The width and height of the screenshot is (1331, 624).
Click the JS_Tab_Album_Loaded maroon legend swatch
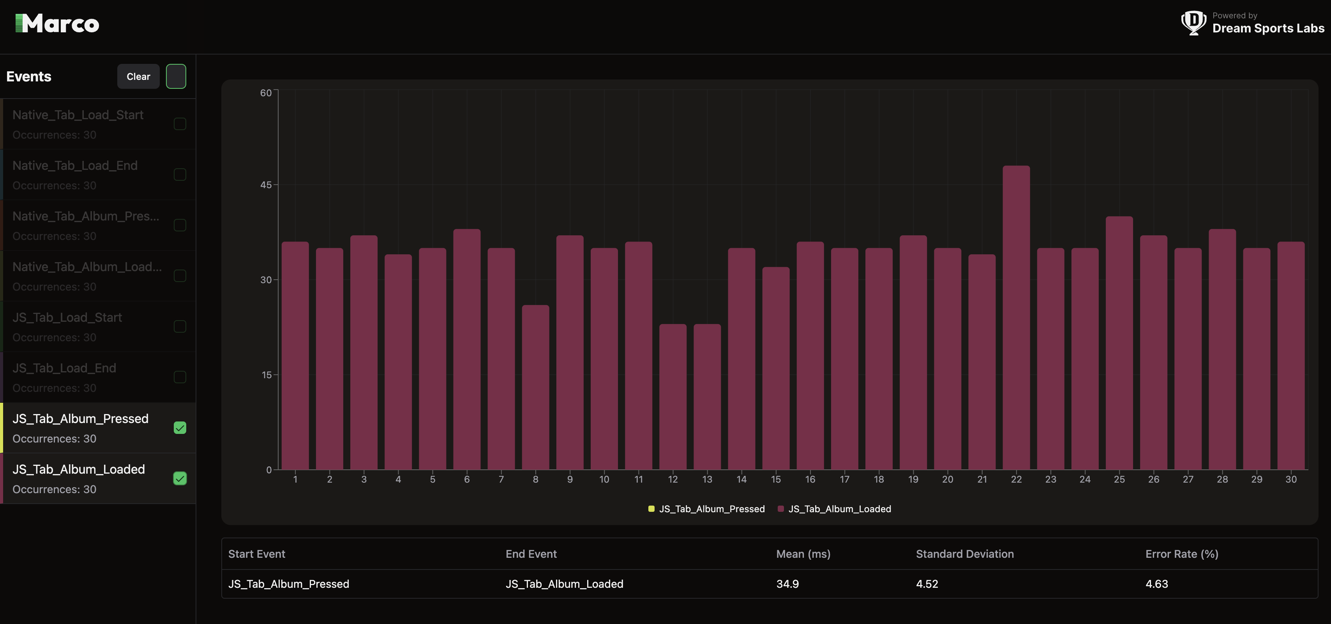(780, 509)
